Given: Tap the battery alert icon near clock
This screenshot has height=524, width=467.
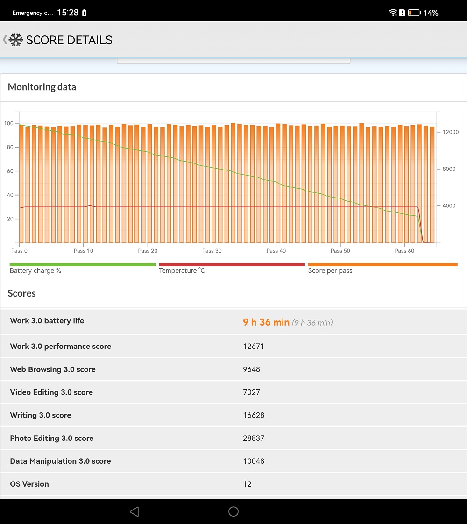Looking at the screenshot, I should (84, 13).
